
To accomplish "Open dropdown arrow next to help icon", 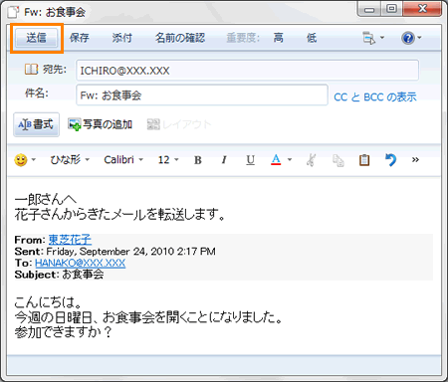I will point(419,38).
